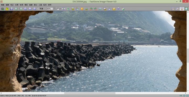Click the FastStone app icon in title bar
The image size is (189, 97).
coord(1,2)
